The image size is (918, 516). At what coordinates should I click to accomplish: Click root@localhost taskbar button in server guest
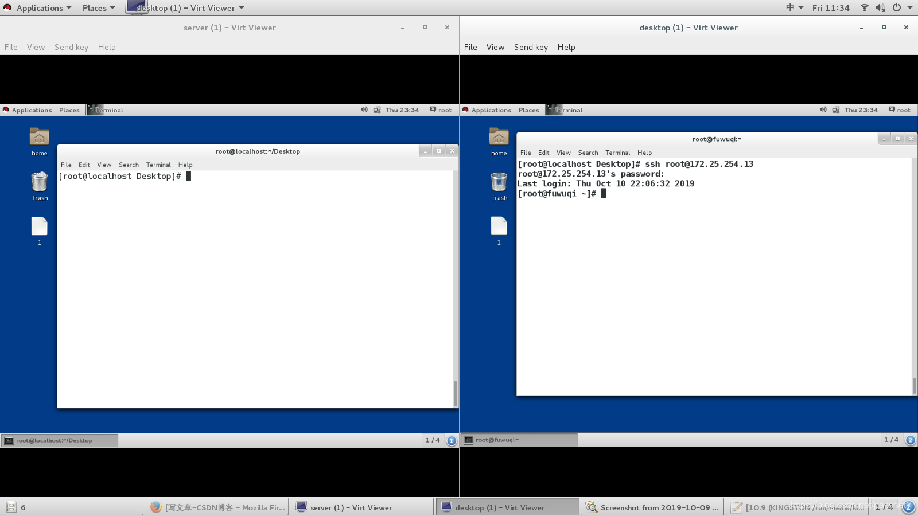point(60,440)
